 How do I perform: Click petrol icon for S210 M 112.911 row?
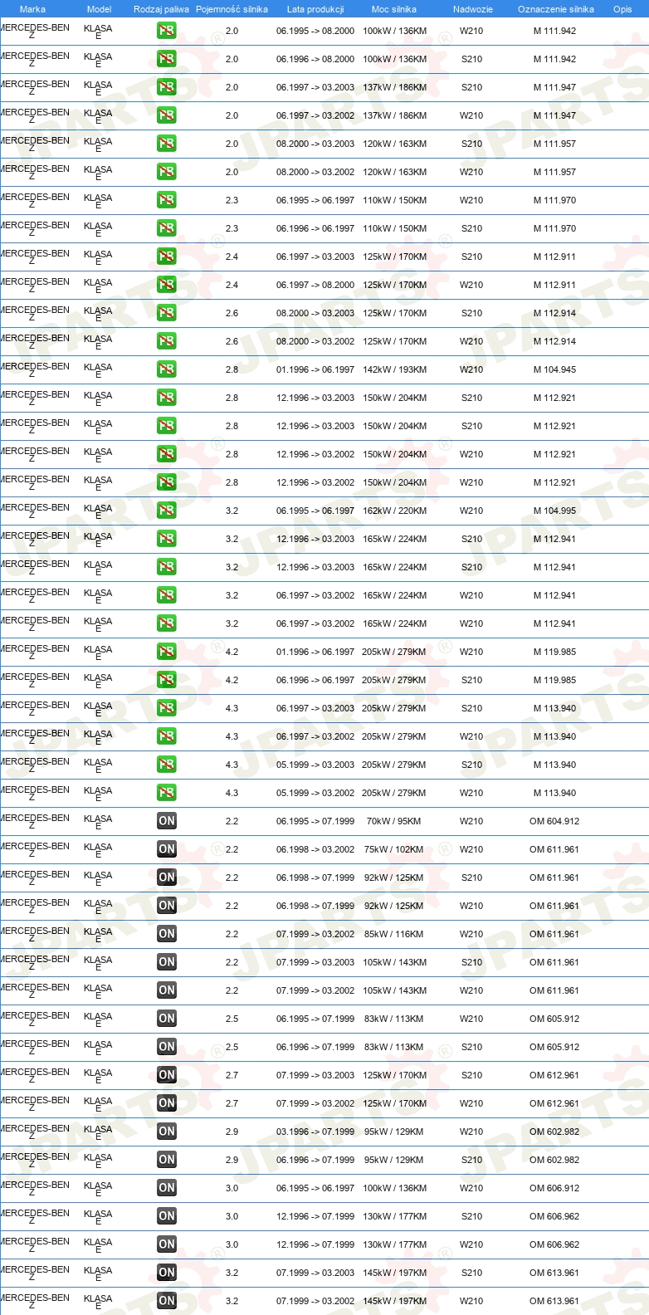[167, 257]
